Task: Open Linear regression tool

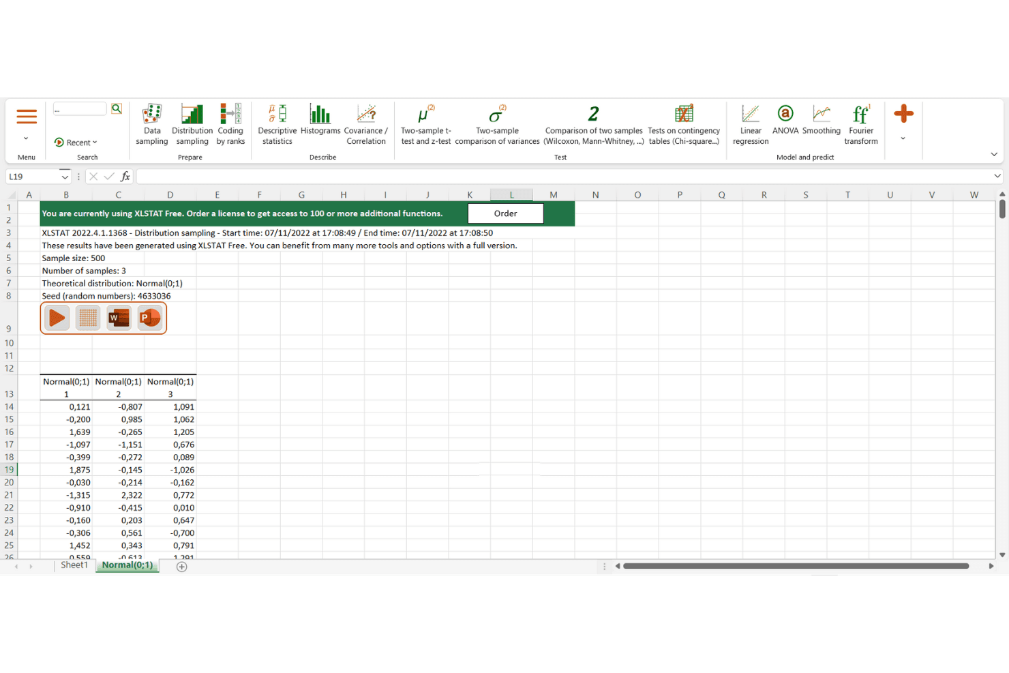Action: point(751,124)
